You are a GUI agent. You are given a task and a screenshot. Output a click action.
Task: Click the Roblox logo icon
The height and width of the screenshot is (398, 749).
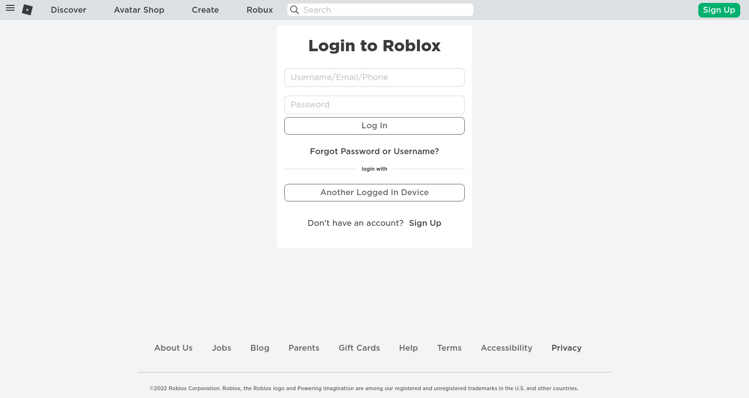click(x=27, y=10)
